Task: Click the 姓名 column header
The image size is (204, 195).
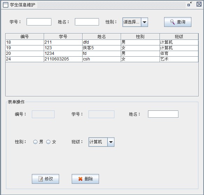Action: click(101, 36)
